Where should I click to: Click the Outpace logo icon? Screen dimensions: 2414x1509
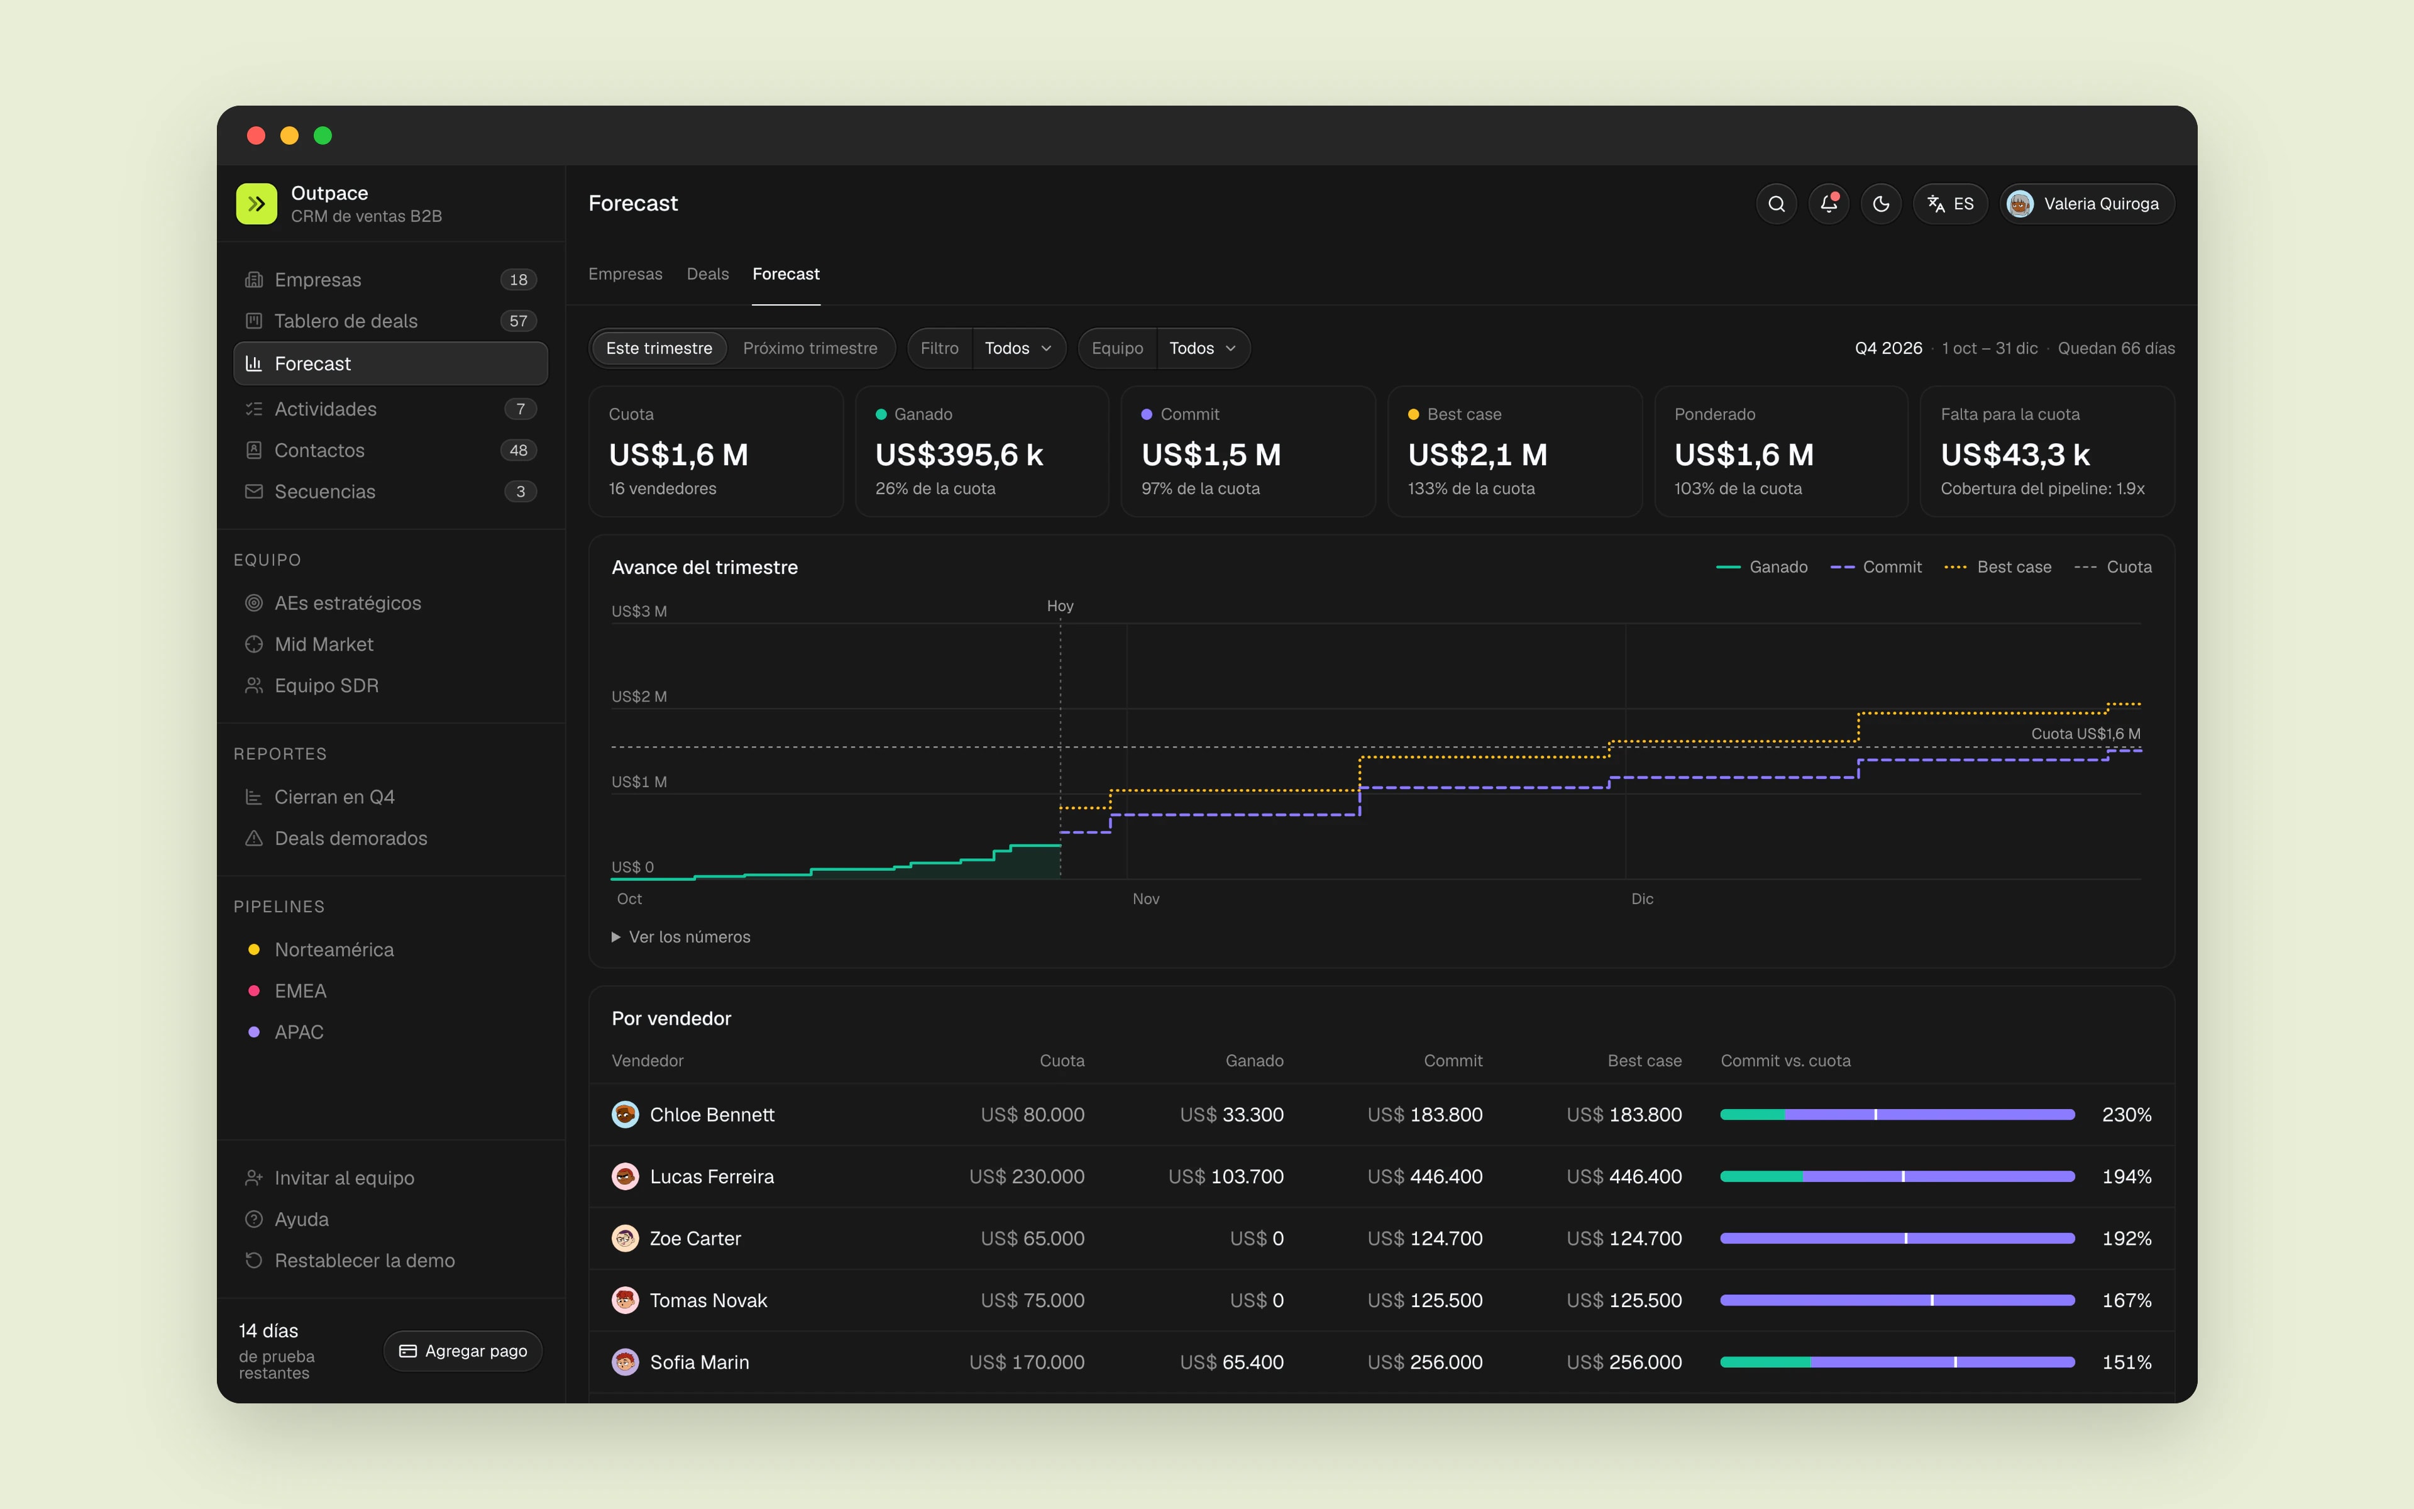(256, 204)
